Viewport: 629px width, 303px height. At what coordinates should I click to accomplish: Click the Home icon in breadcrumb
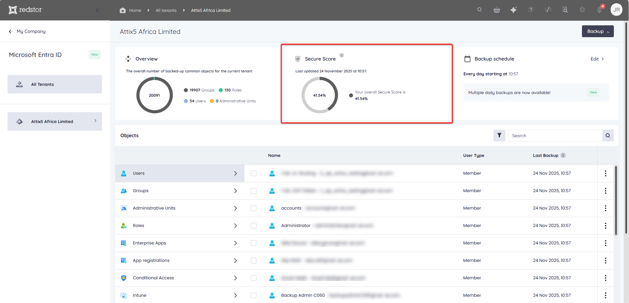(123, 10)
